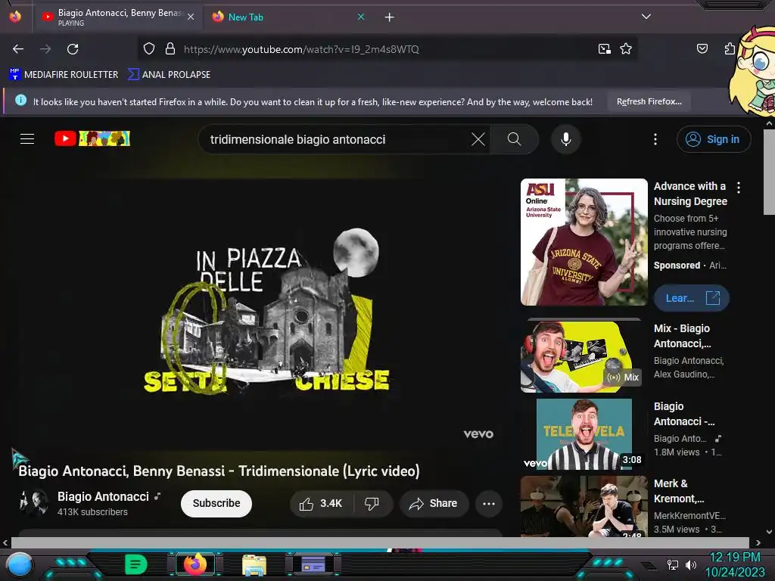The image size is (775, 581).
Task: Clear the YouTube search text
Action: click(478, 139)
